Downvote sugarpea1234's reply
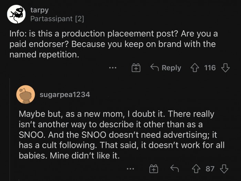 [224, 169]
